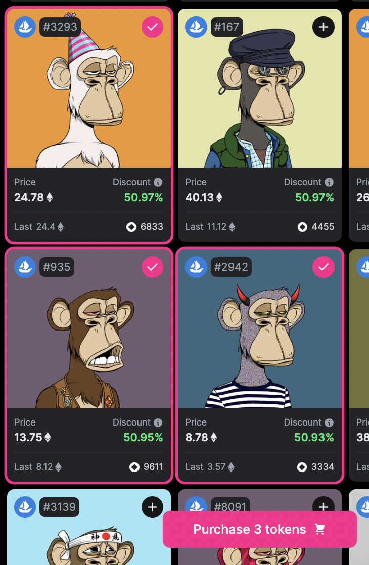Add ape #167 with plus button
369x565 pixels.
(x=324, y=27)
